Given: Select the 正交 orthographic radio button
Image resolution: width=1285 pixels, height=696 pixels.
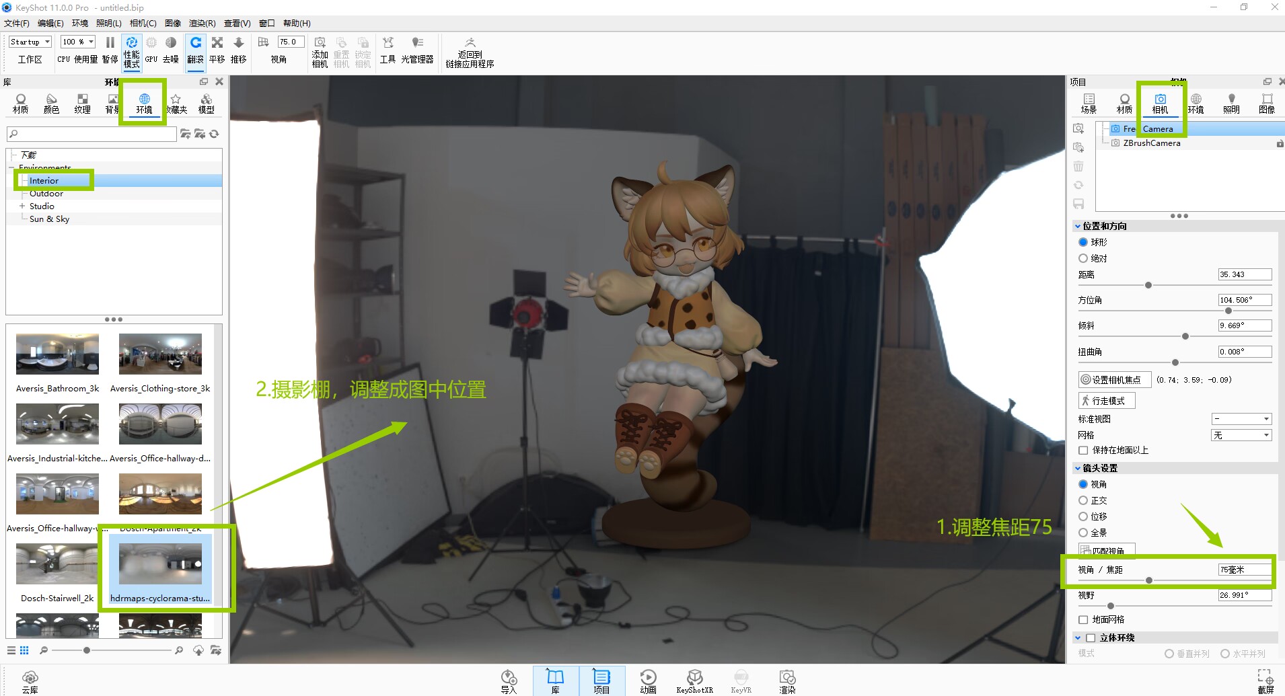Looking at the screenshot, I should click(x=1083, y=500).
